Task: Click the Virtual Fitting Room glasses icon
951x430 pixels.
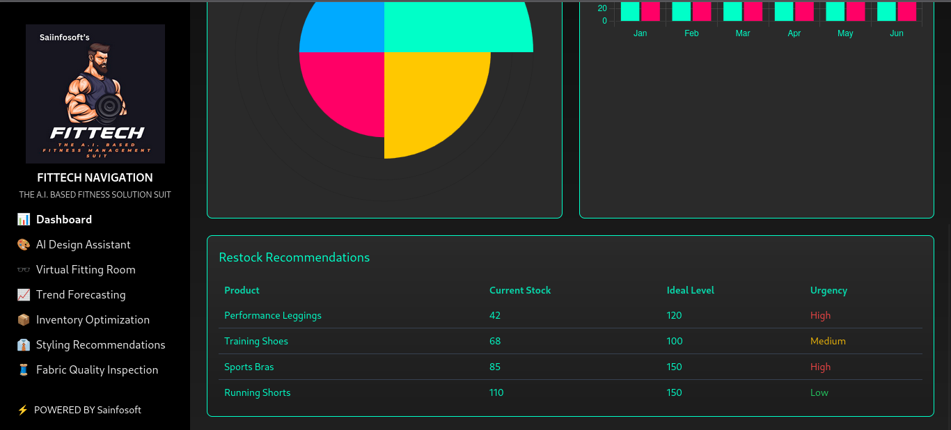Action: tap(24, 270)
